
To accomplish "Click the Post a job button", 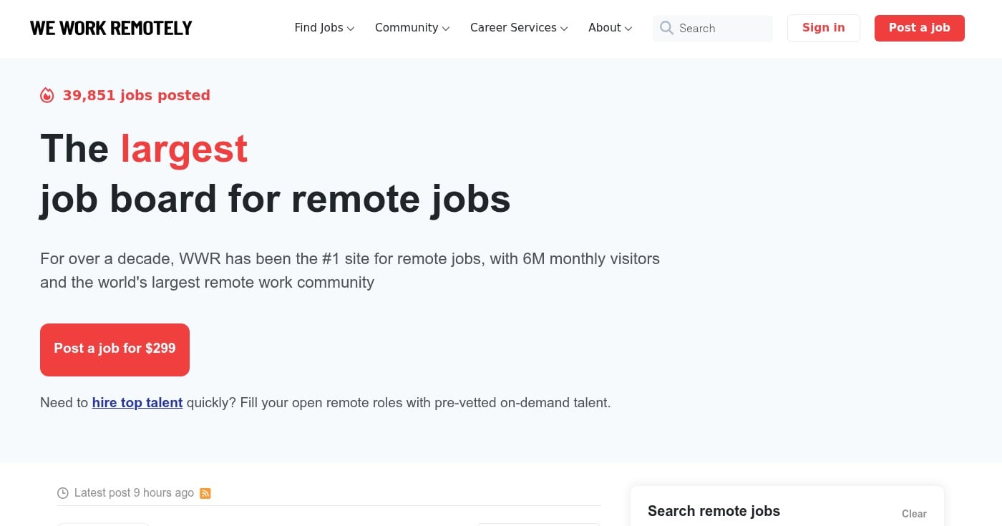I will coord(919,28).
